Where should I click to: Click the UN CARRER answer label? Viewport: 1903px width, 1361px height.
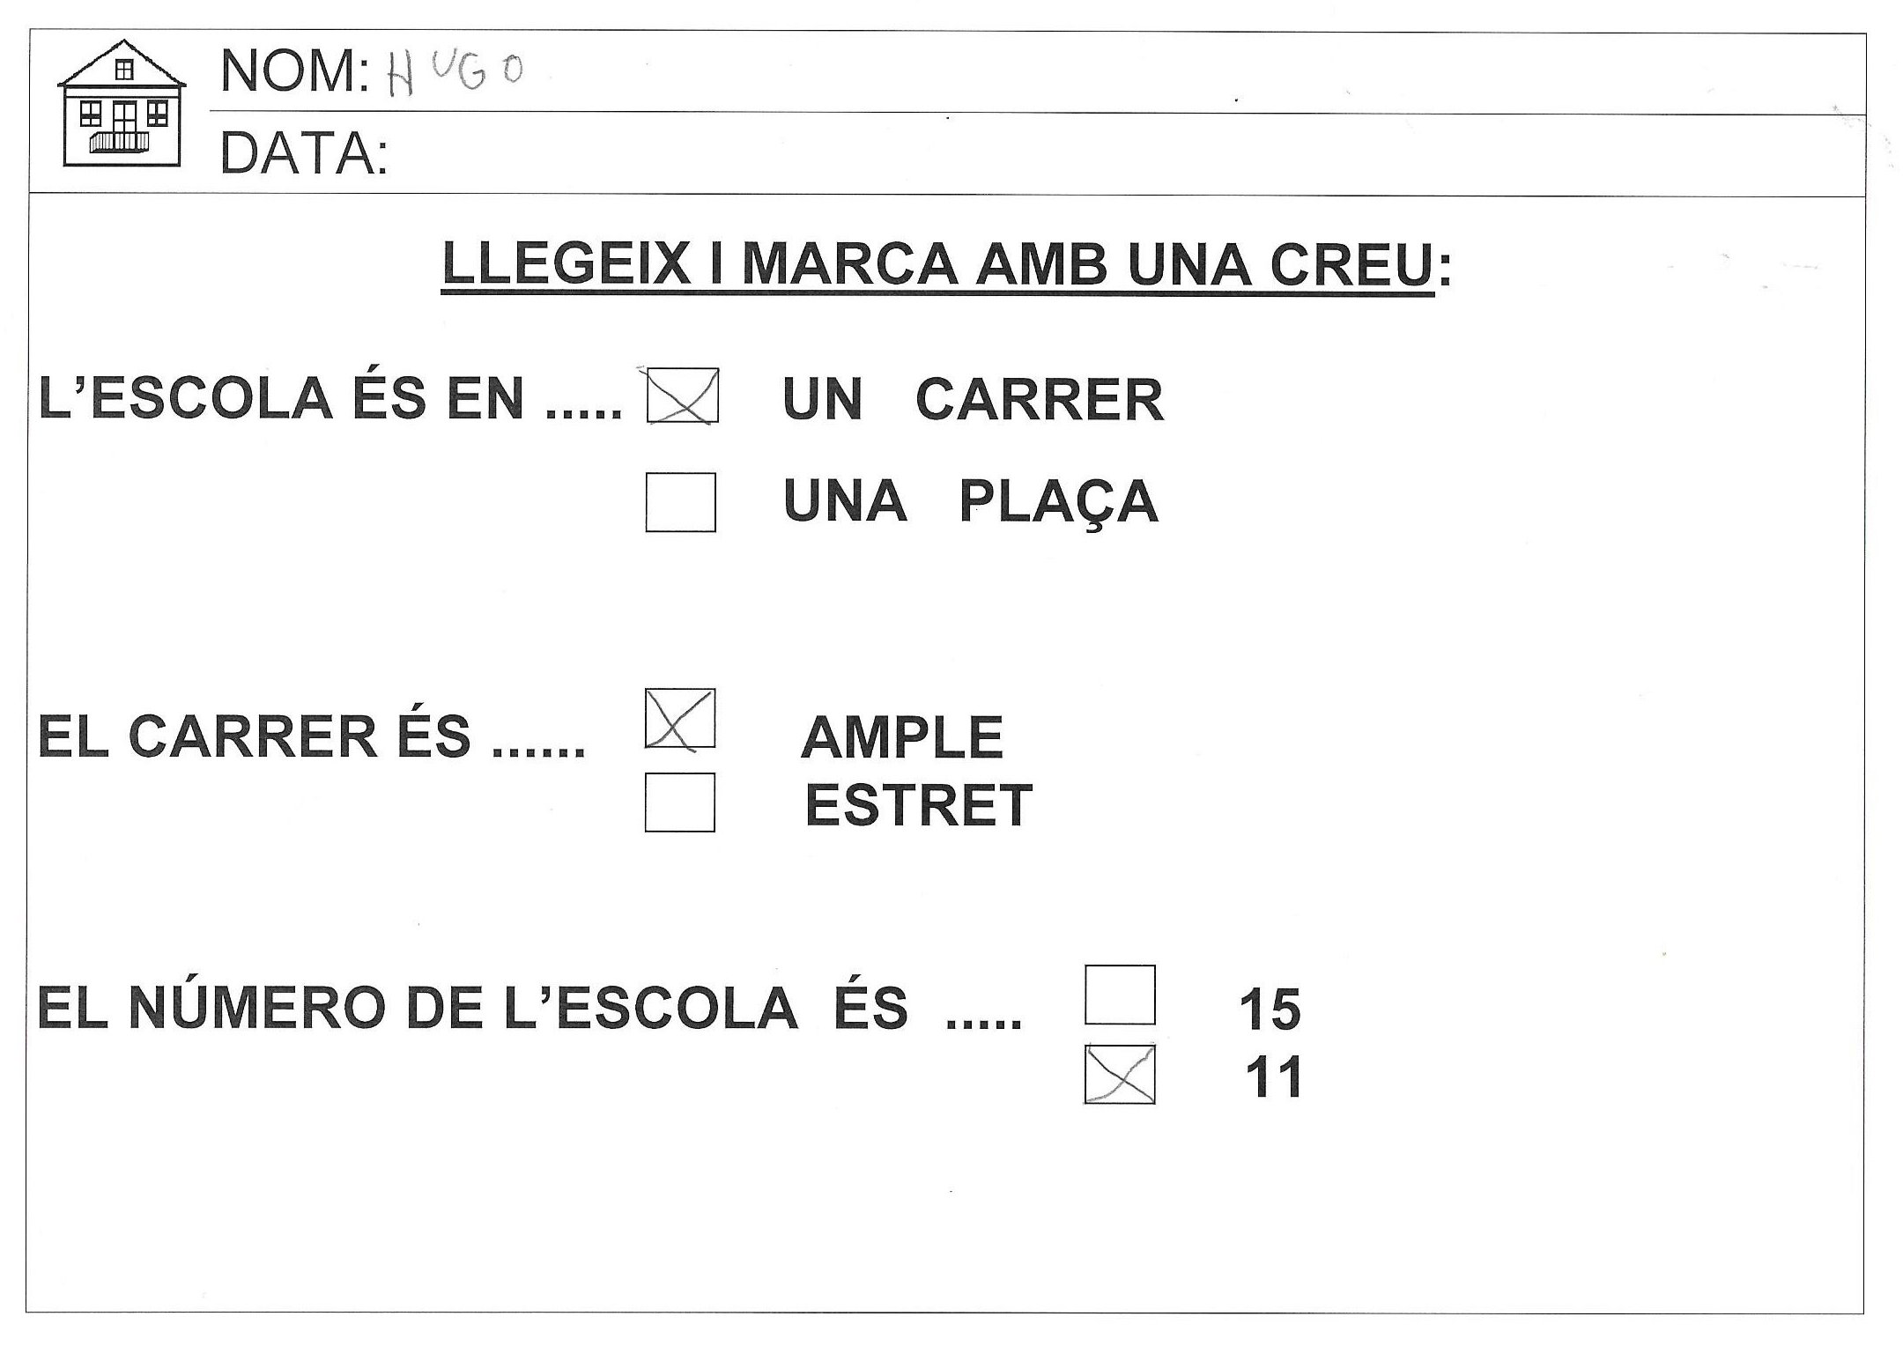tap(973, 400)
